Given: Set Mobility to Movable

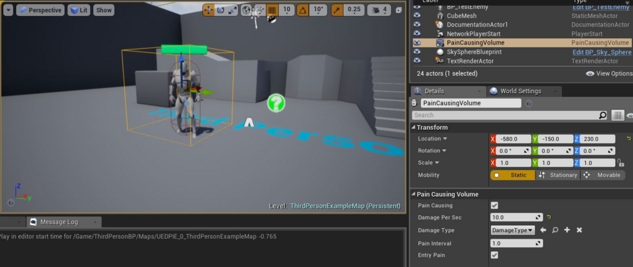Looking at the screenshot, I should tap(603, 175).
